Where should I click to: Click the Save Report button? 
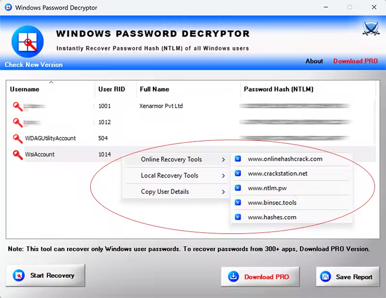tap(347, 277)
